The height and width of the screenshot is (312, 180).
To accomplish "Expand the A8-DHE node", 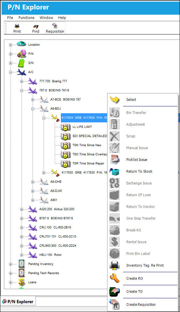I will pyautogui.click(x=33, y=182).
